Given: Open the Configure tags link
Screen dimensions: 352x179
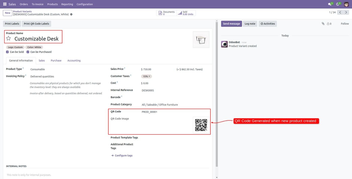Looking at the screenshot, I should click(122, 156).
